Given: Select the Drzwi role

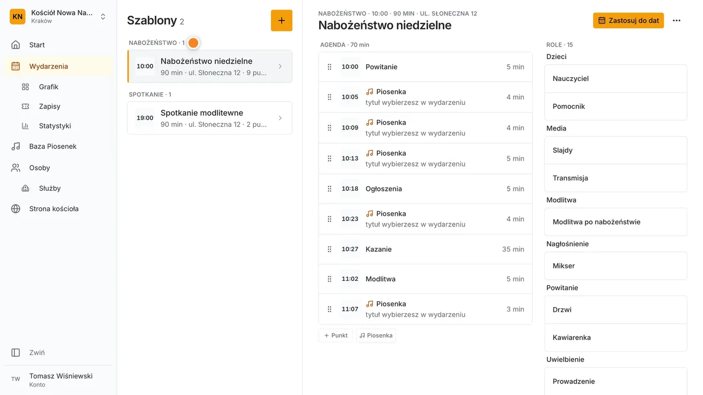Looking at the screenshot, I should coord(616,310).
